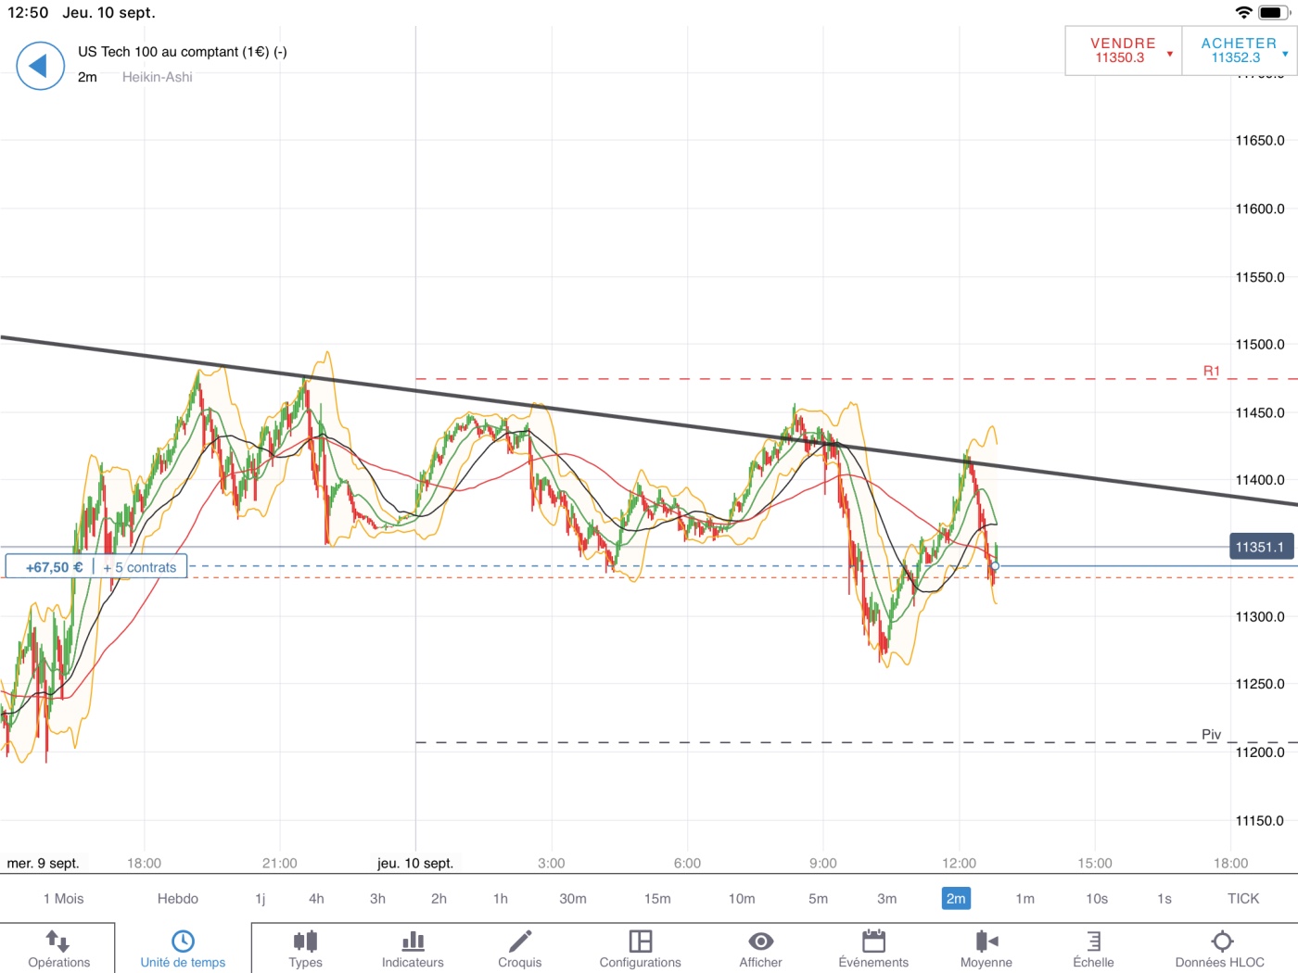
Task: Switch to the TICK timeframe
Action: 1243,899
